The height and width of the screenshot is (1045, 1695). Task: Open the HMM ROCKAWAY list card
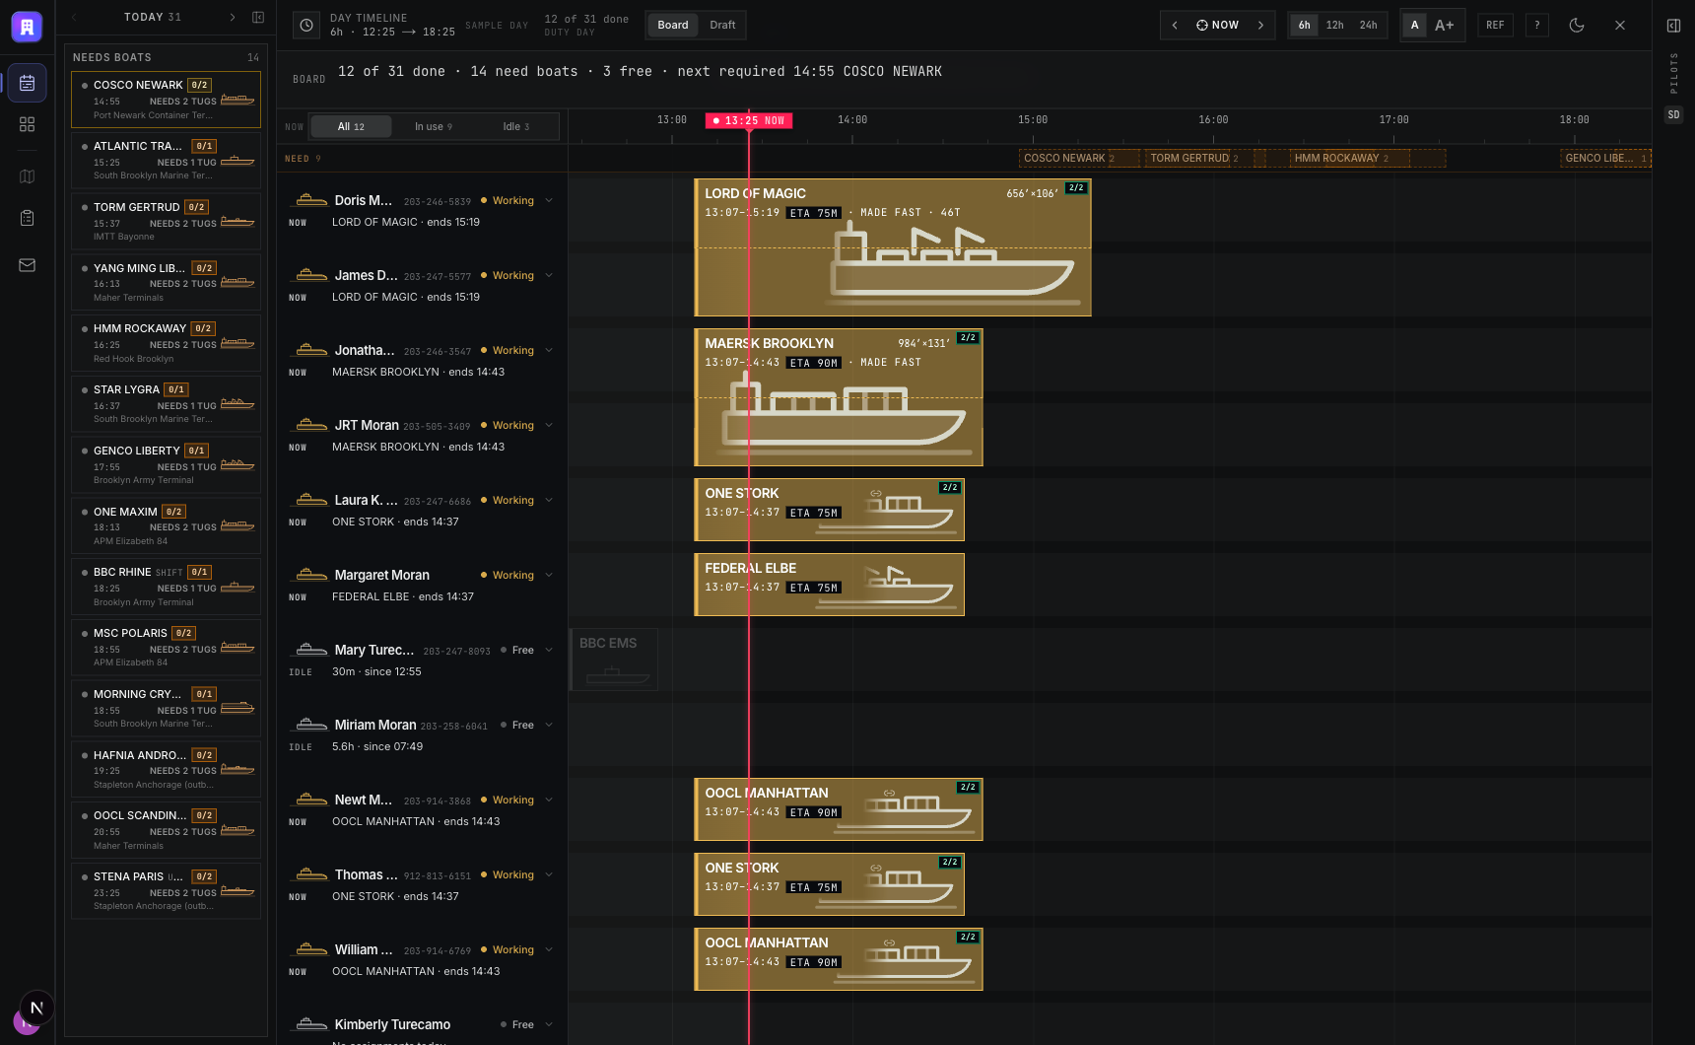click(x=166, y=343)
